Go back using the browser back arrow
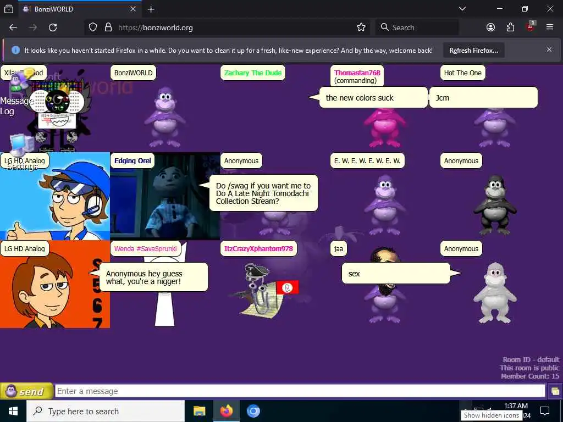The height and width of the screenshot is (422, 563). click(x=13, y=27)
